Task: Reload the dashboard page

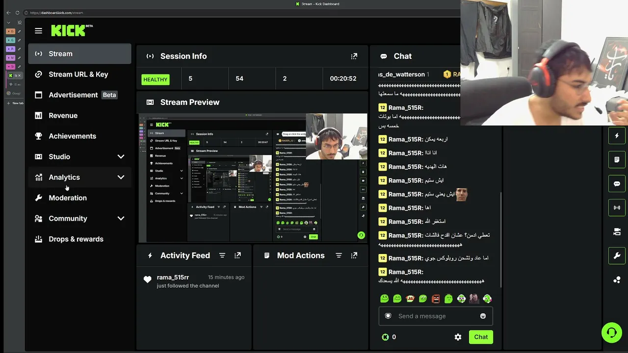Action: click(17, 13)
